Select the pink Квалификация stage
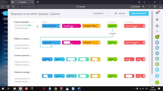Image resolution: width=163 pixels, height=91 pixels. coord(72,26)
